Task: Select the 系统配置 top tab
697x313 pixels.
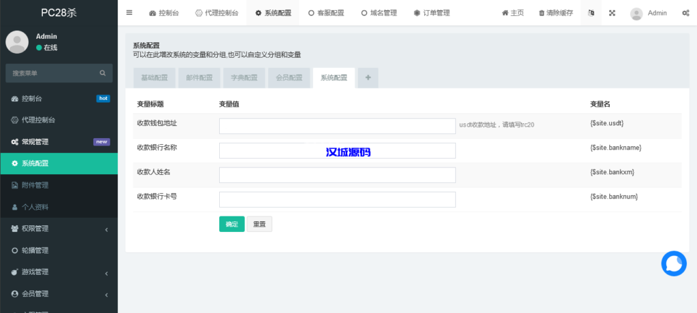Action: [273, 13]
